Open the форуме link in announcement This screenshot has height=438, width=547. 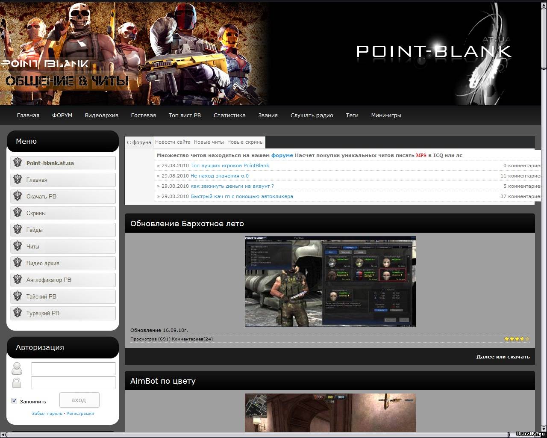282,155
